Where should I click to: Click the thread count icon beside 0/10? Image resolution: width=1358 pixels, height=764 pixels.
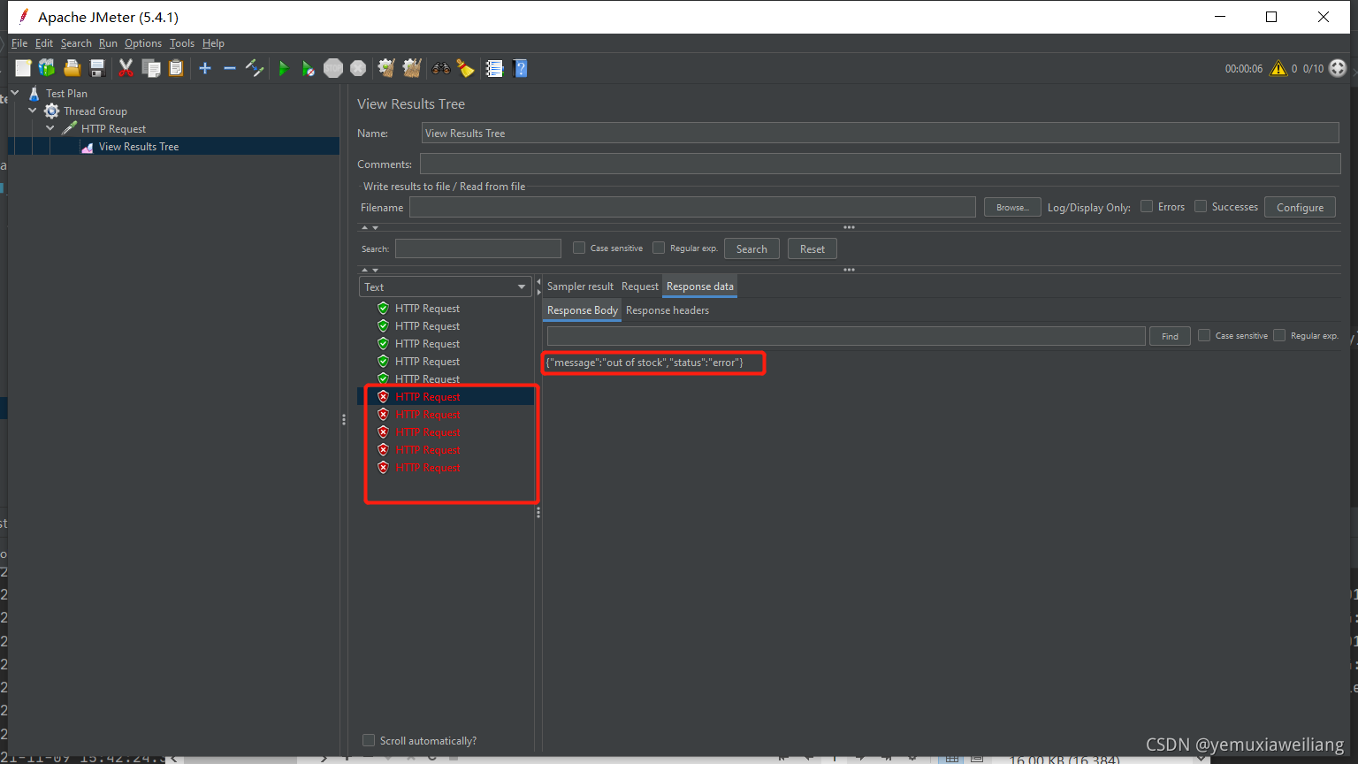point(1338,68)
